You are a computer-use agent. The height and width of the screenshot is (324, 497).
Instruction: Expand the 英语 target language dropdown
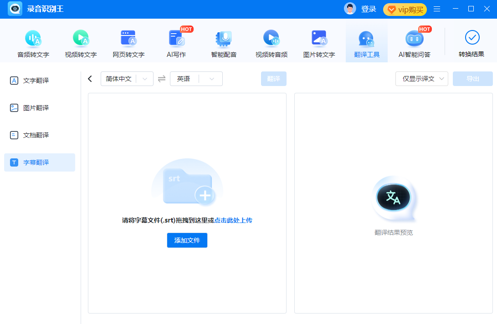pos(196,79)
